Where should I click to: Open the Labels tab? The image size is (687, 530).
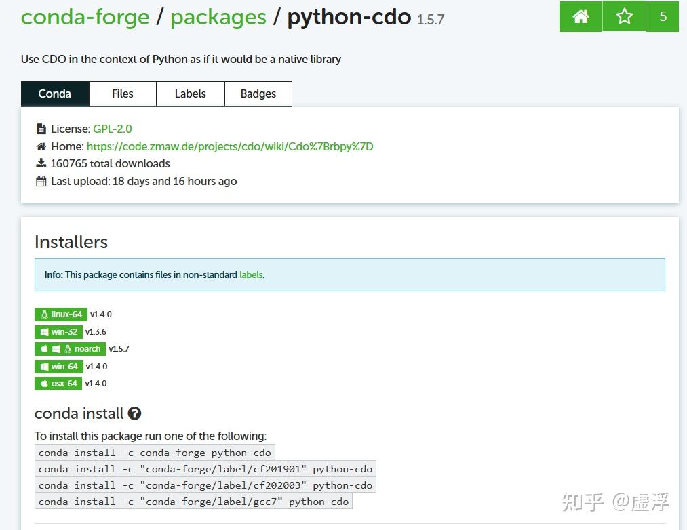click(190, 94)
